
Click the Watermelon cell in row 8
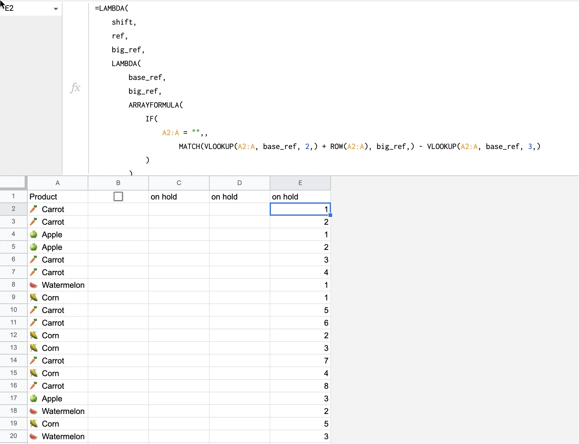[x=58, y=285]
